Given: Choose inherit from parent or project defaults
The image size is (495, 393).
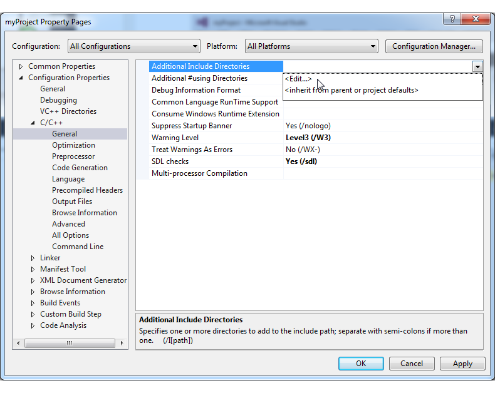Looking at the screenshot, I should point(383,90).
